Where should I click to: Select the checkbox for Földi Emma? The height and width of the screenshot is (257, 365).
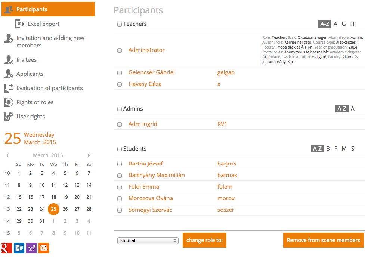120,187
